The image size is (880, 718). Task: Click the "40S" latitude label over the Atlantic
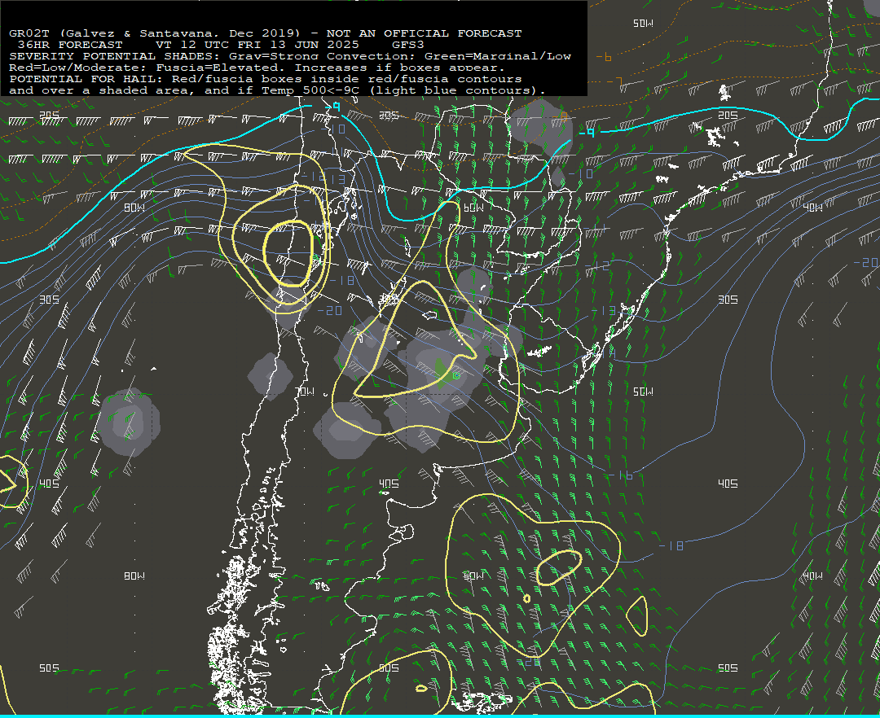(728, 484)
